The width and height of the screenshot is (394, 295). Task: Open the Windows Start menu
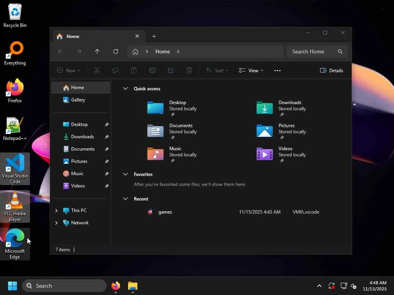12,286
